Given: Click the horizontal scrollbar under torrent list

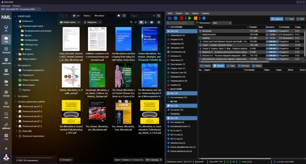Looking at the screenshot, I should (x=234, y=62).
